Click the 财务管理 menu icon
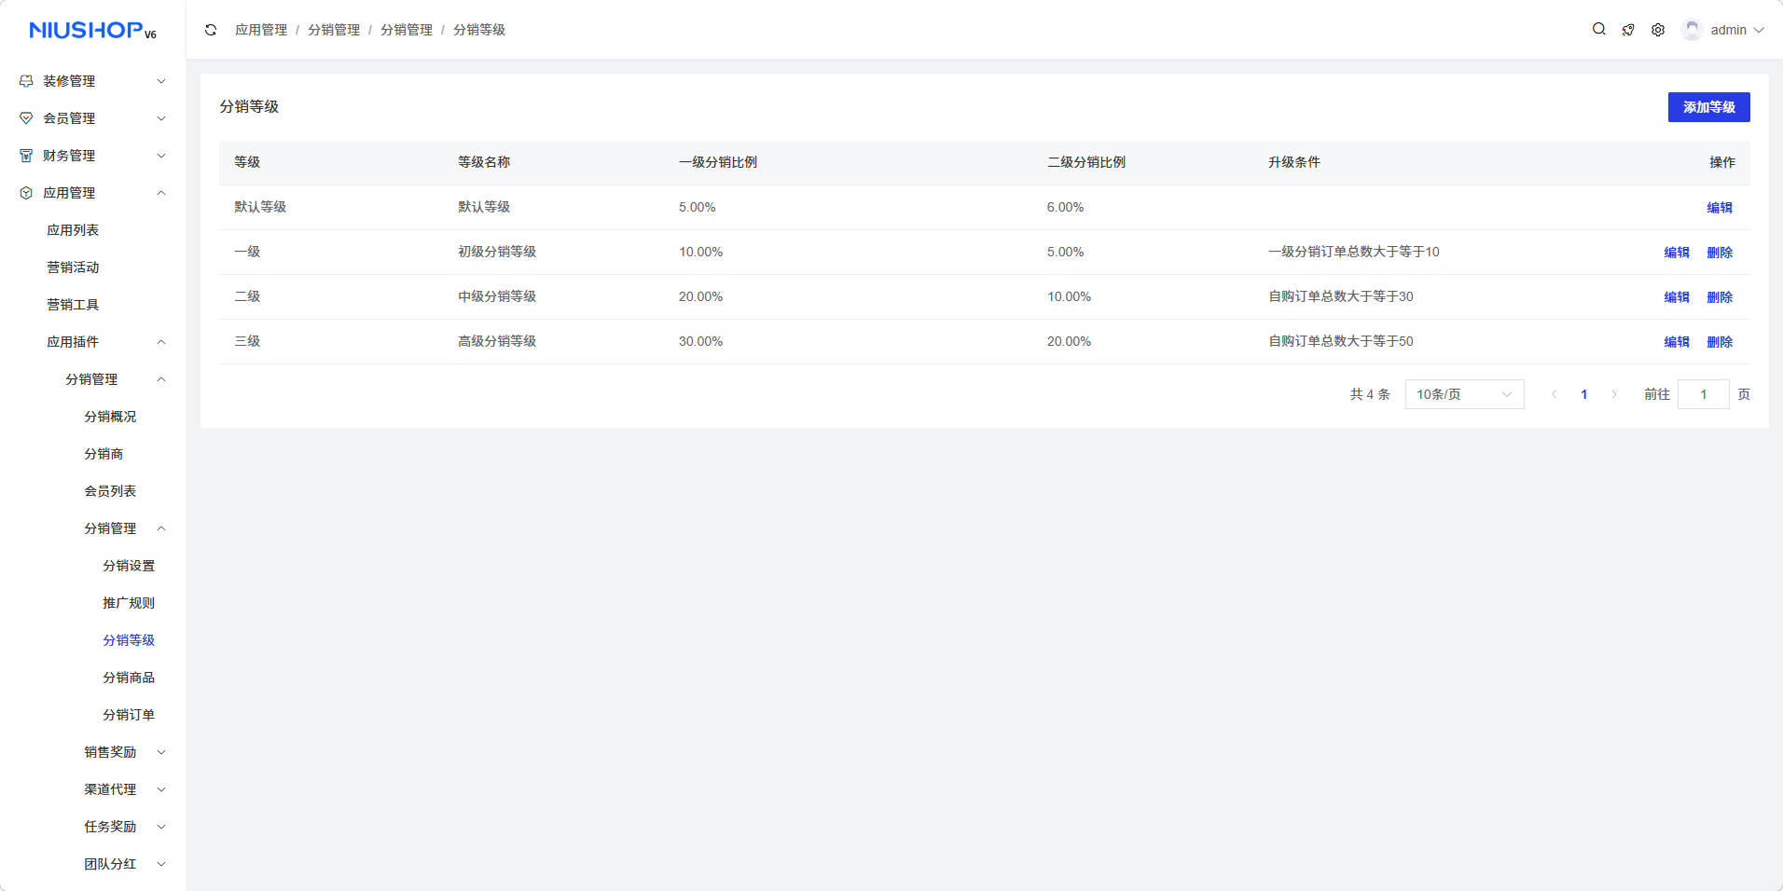 click(x=26, y=156)
